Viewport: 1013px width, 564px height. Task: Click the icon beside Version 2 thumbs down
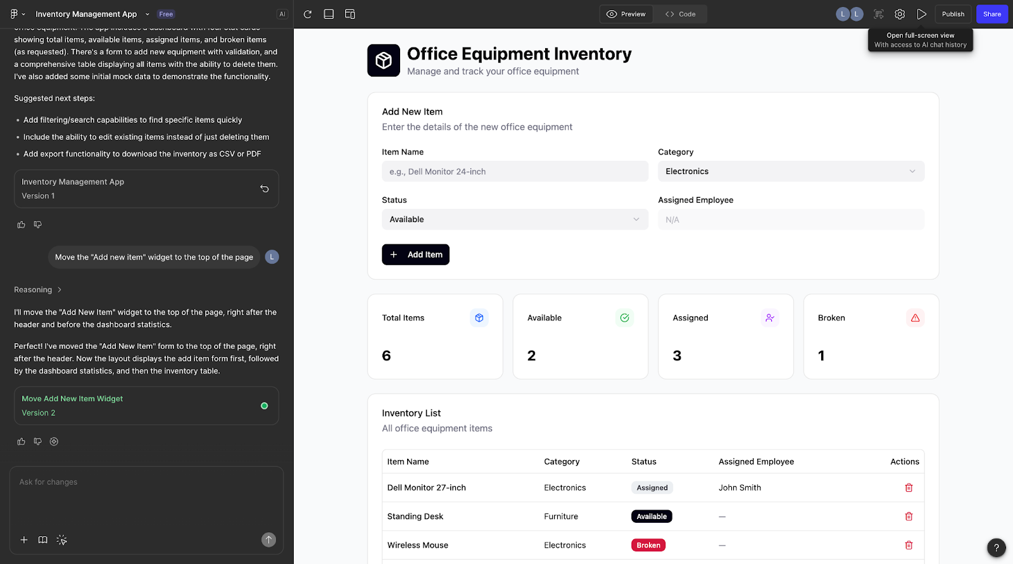(54, 442)
